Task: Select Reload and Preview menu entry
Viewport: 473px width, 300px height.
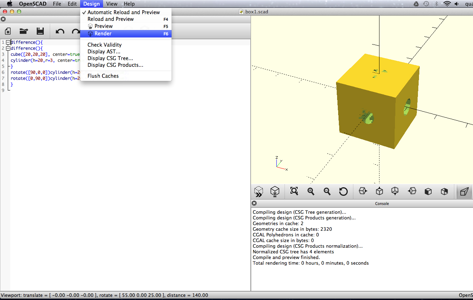Action: [x=126, y=19]
